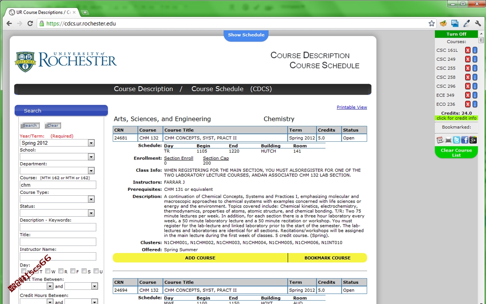Click blue info icon for CSC 296
486x304 pixels.
coord(475,86)
